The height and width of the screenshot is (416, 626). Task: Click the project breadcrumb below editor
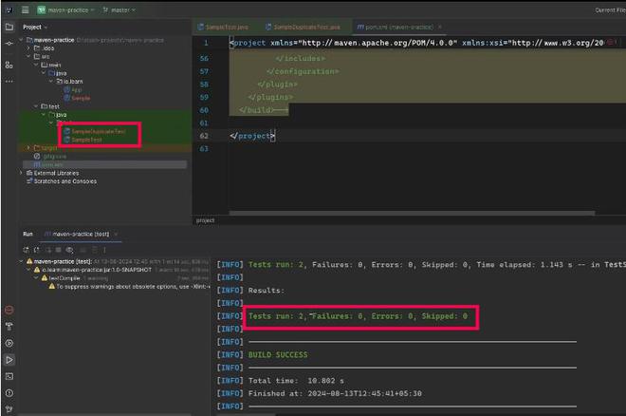[205, 220]
